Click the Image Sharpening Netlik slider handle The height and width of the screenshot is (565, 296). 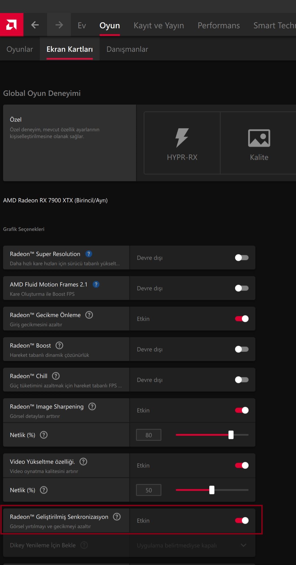point(231,435)
